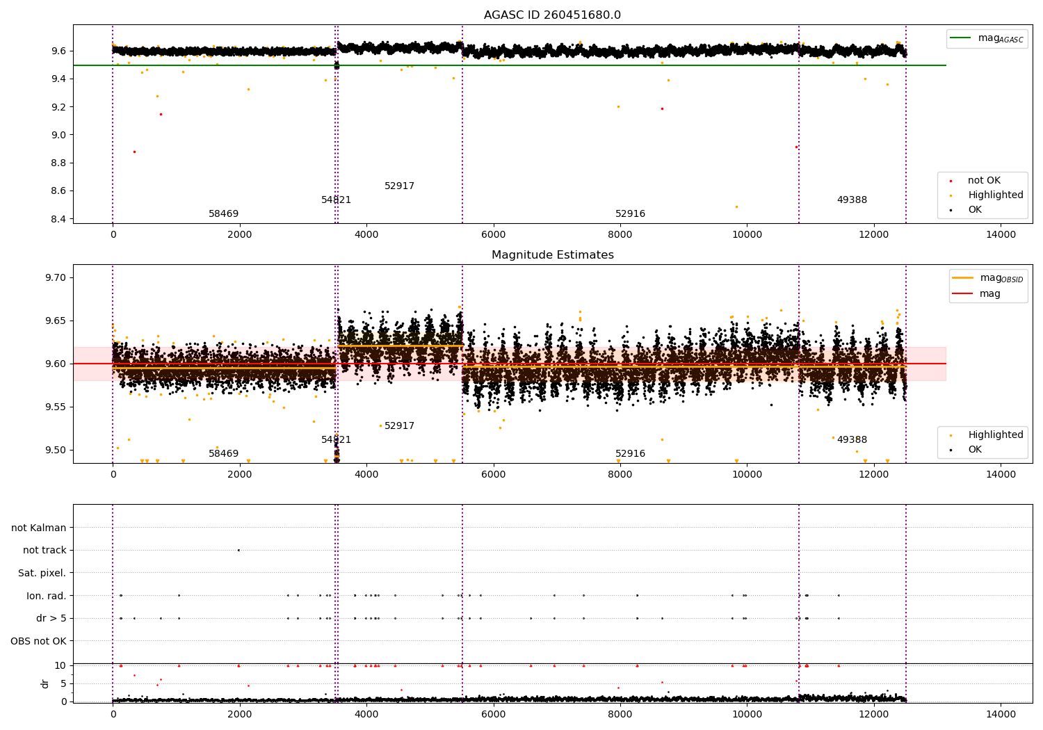Click obsid label 52917 in top plot
1043x730 pixels.
[399, 186]
